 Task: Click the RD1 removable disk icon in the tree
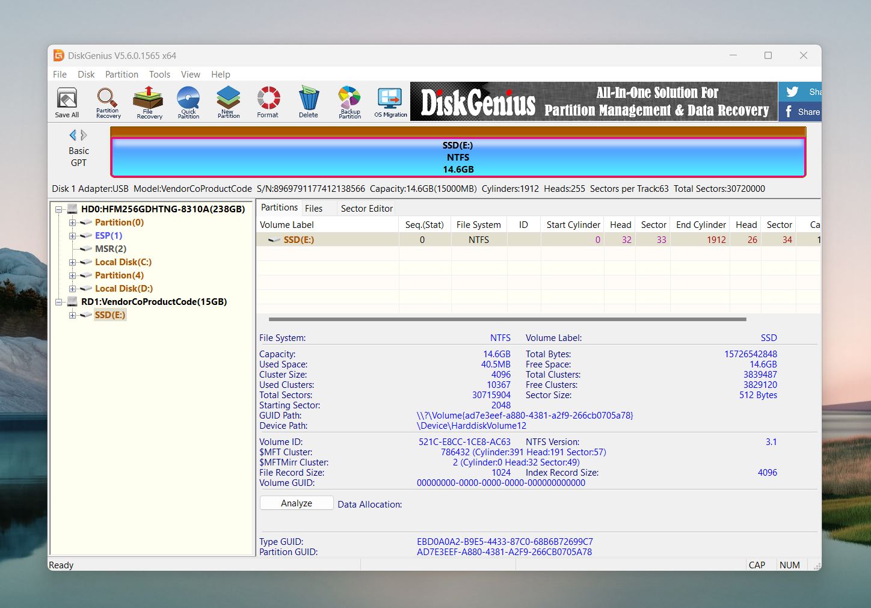[x=72, y=301]
